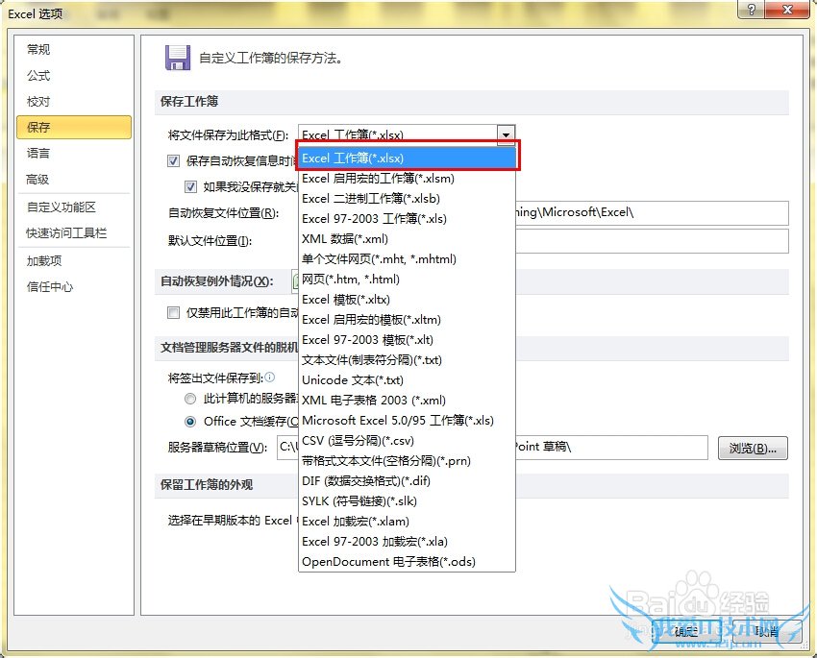This screenshot has width=817, height=658.
Task: Open the 自定义功能区 category
Action: click(74, 207)
